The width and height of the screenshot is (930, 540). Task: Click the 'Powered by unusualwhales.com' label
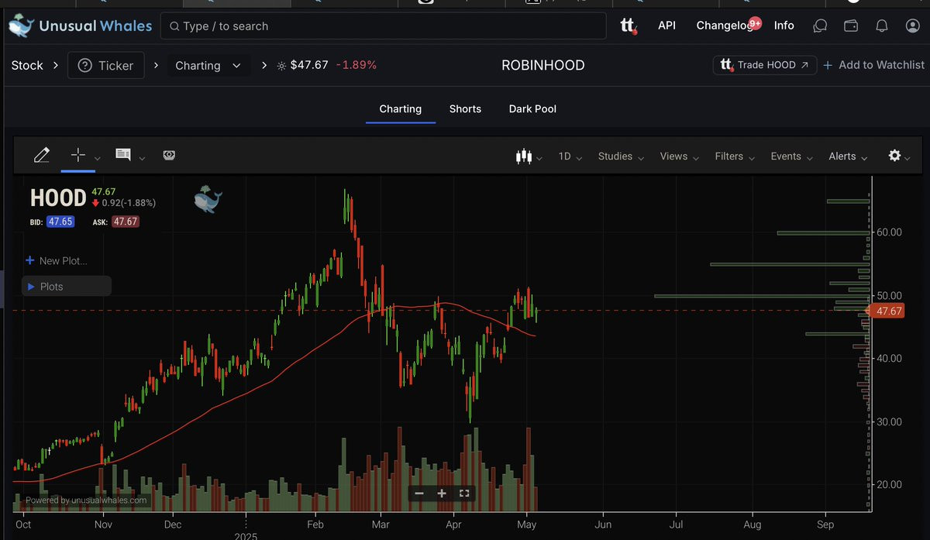coord(86,500)
